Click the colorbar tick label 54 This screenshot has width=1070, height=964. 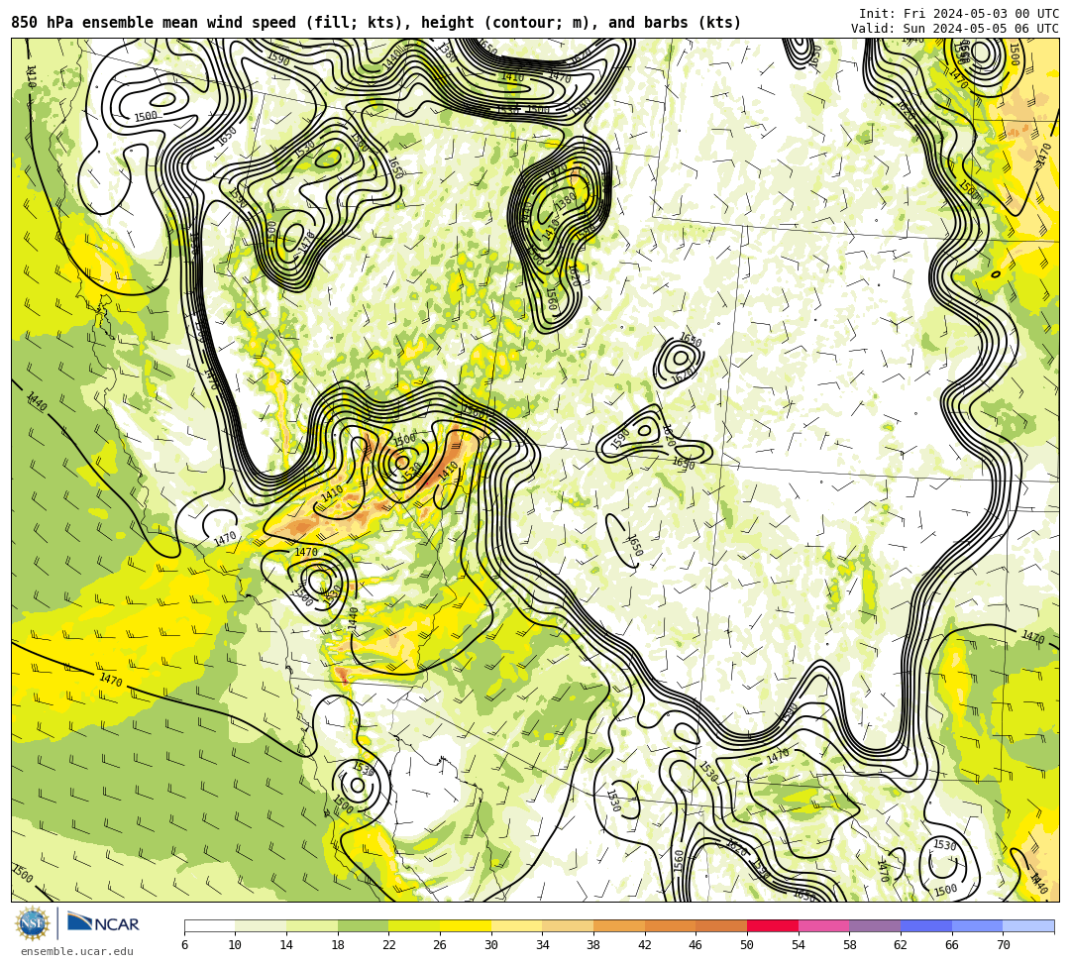(x=799, y=945)
